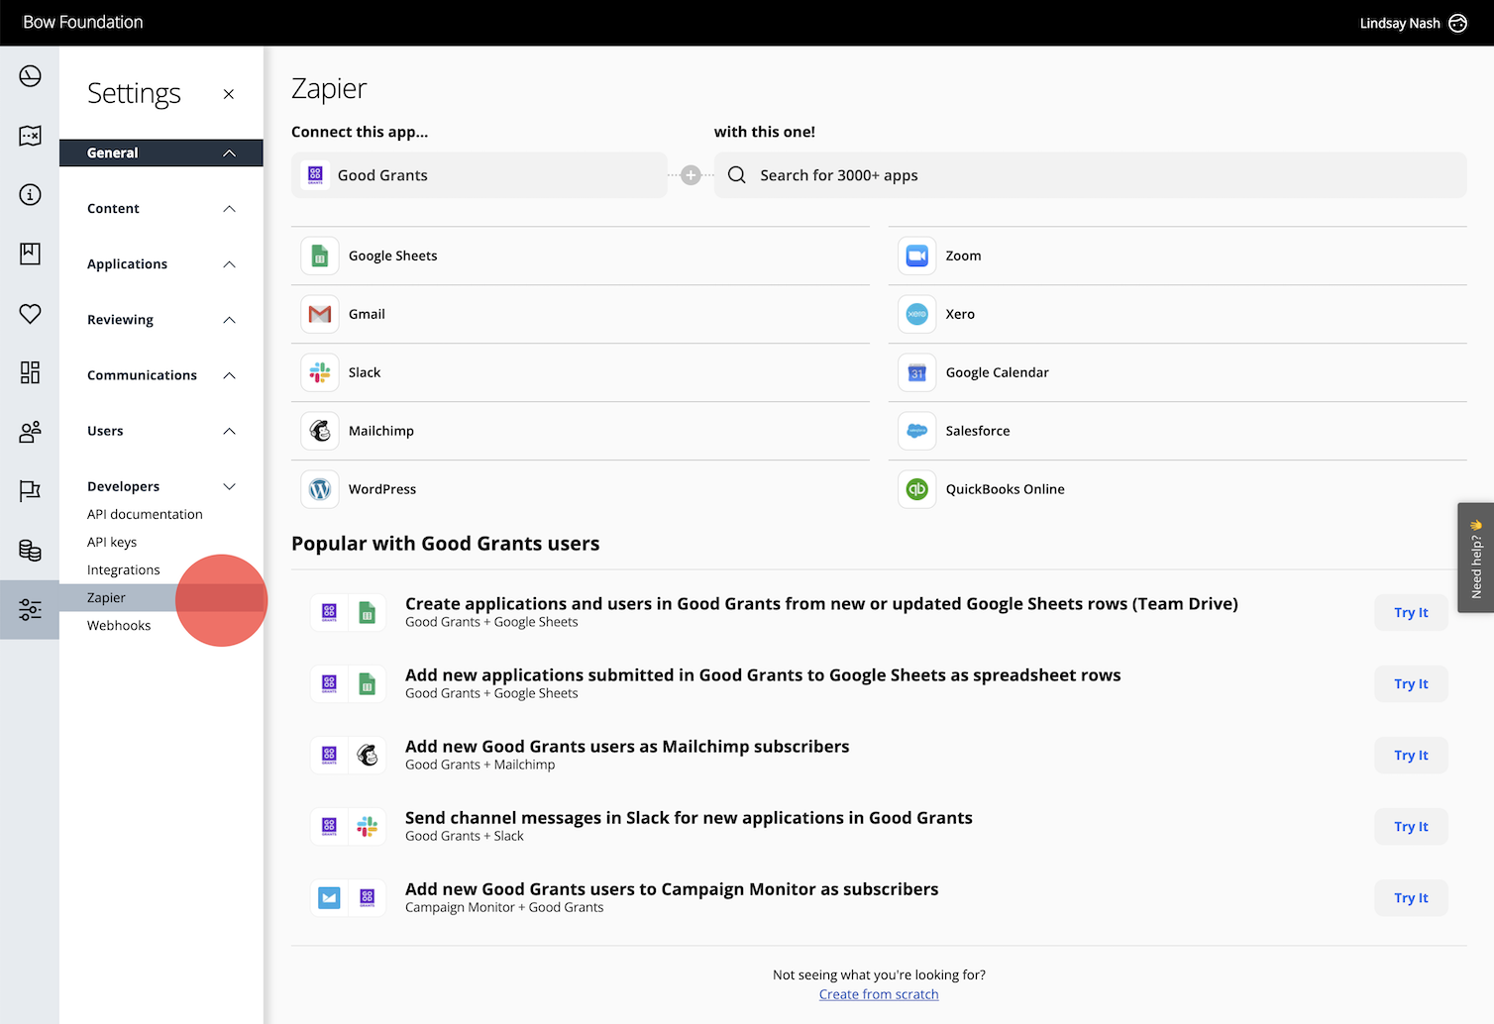Collapse the Developers section chevron
This screenshot has height=1024, width=1494.
(x=229, y=486)
